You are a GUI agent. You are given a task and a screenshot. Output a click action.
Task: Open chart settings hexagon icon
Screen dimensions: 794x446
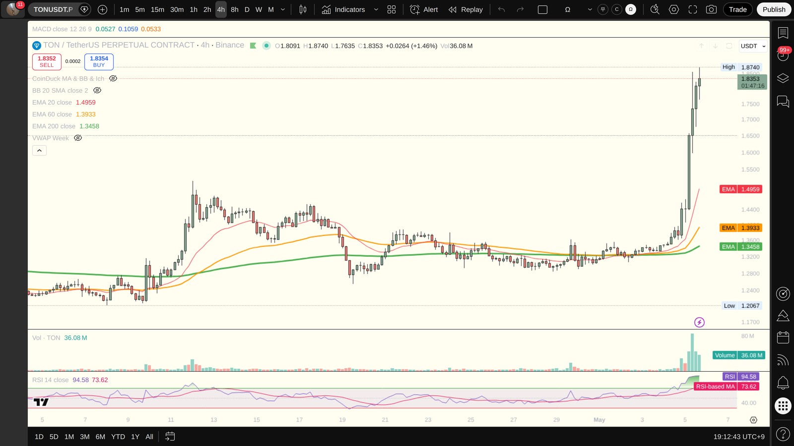pyautogui.click(x=674, y=9)
